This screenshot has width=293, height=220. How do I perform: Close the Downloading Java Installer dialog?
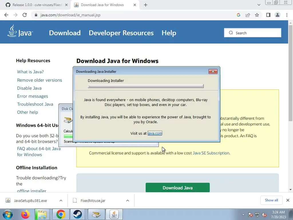(213, 71)
